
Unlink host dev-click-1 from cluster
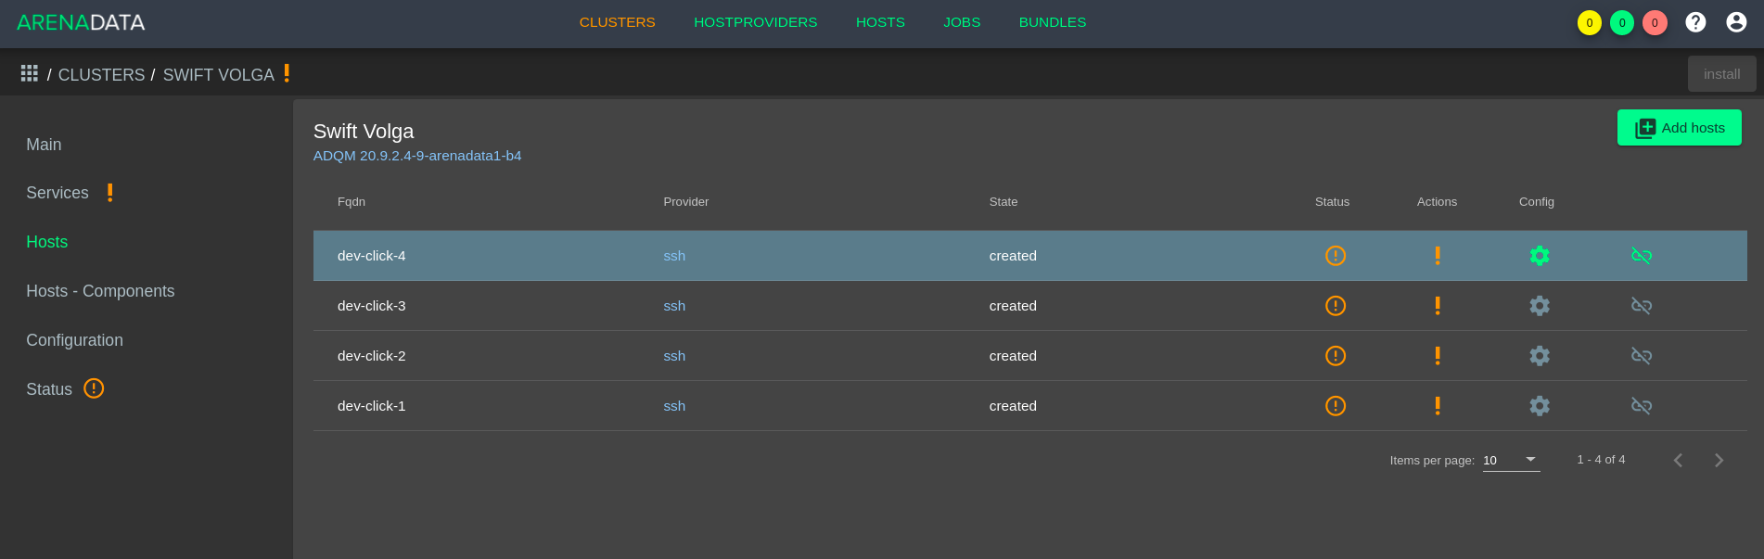click(x=1642, y=406)
